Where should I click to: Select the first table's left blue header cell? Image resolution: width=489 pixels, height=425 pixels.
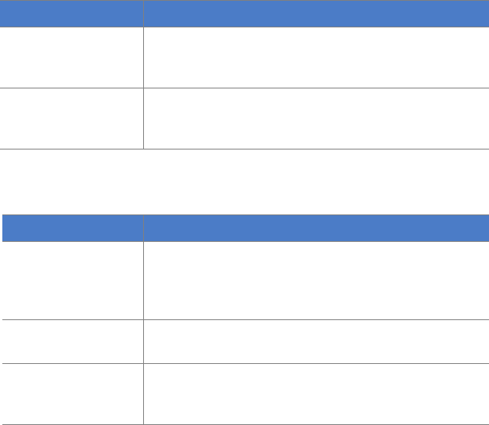tap(72, 14)
